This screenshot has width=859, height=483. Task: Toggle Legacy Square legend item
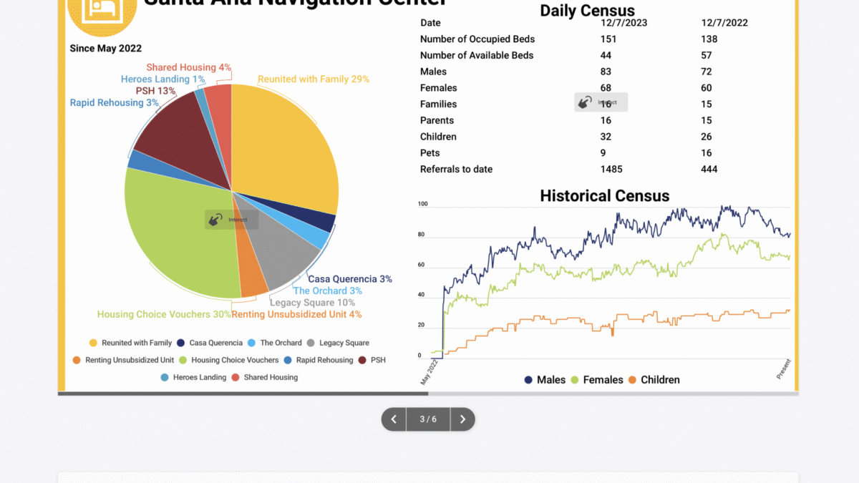338,343
